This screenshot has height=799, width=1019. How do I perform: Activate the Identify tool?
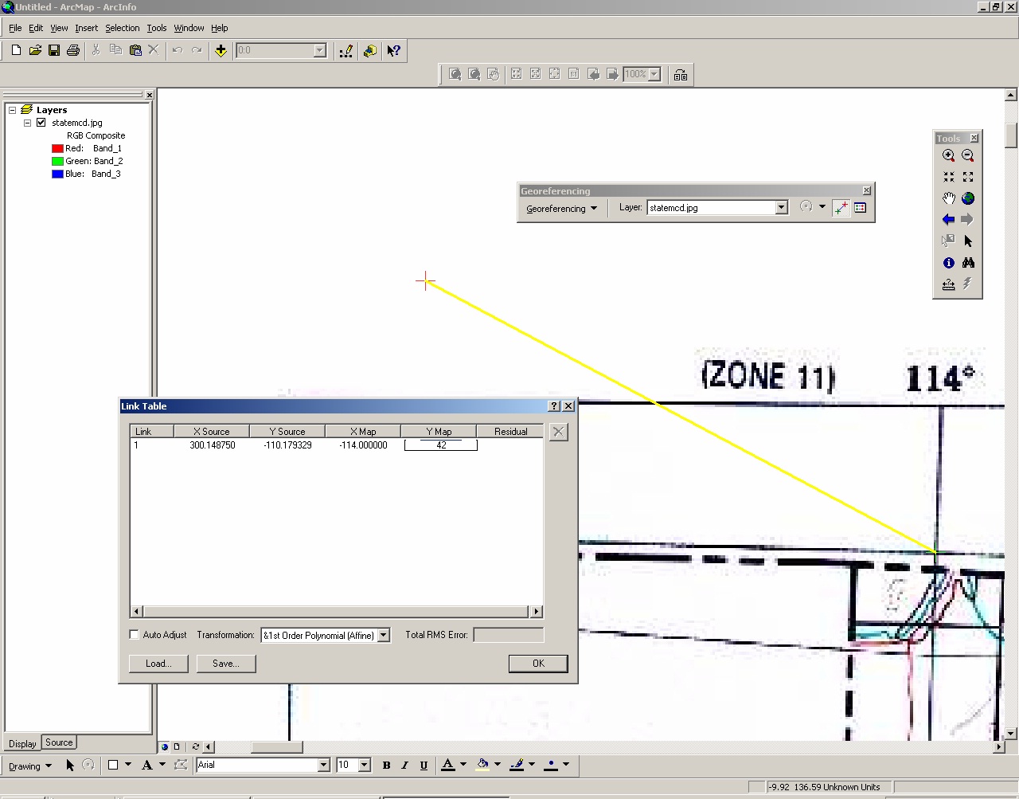(948, 262)
